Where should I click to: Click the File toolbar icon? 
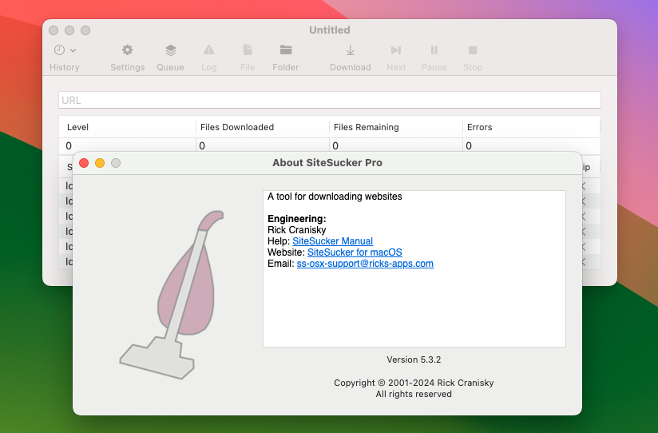(248, 50)
